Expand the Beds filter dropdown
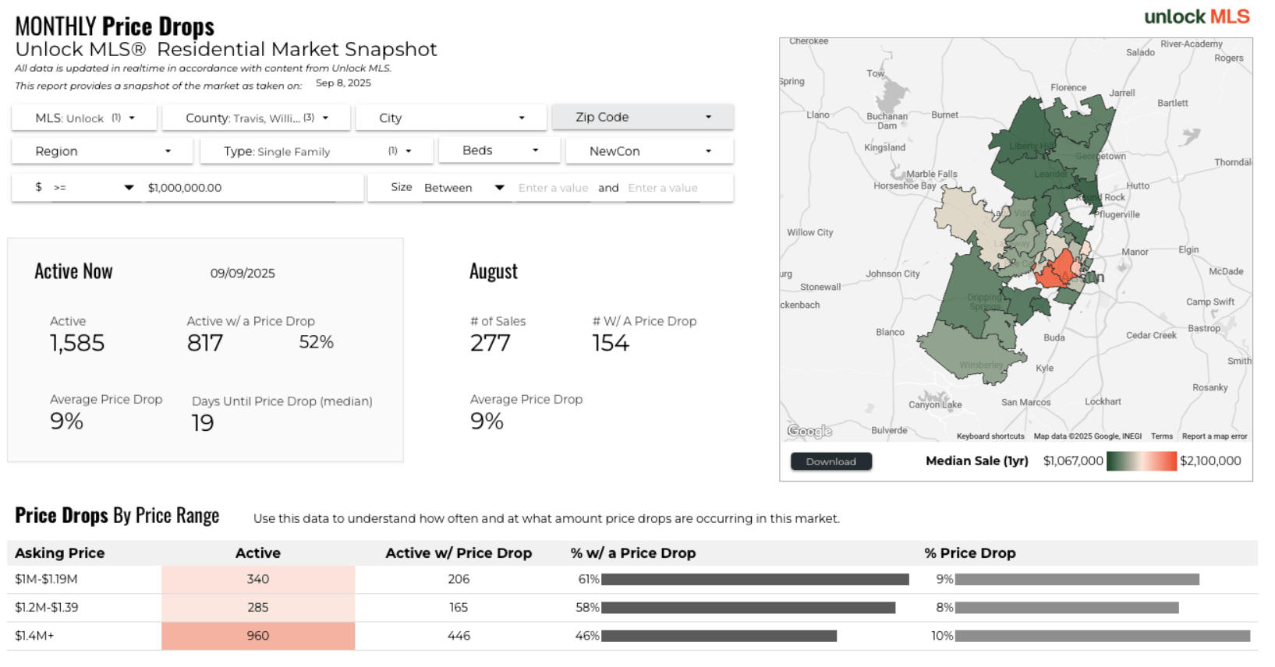Screen dimensions: 1275x667 500,150
